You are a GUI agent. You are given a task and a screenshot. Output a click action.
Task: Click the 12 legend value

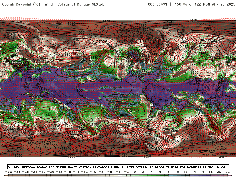coord(186,172)
